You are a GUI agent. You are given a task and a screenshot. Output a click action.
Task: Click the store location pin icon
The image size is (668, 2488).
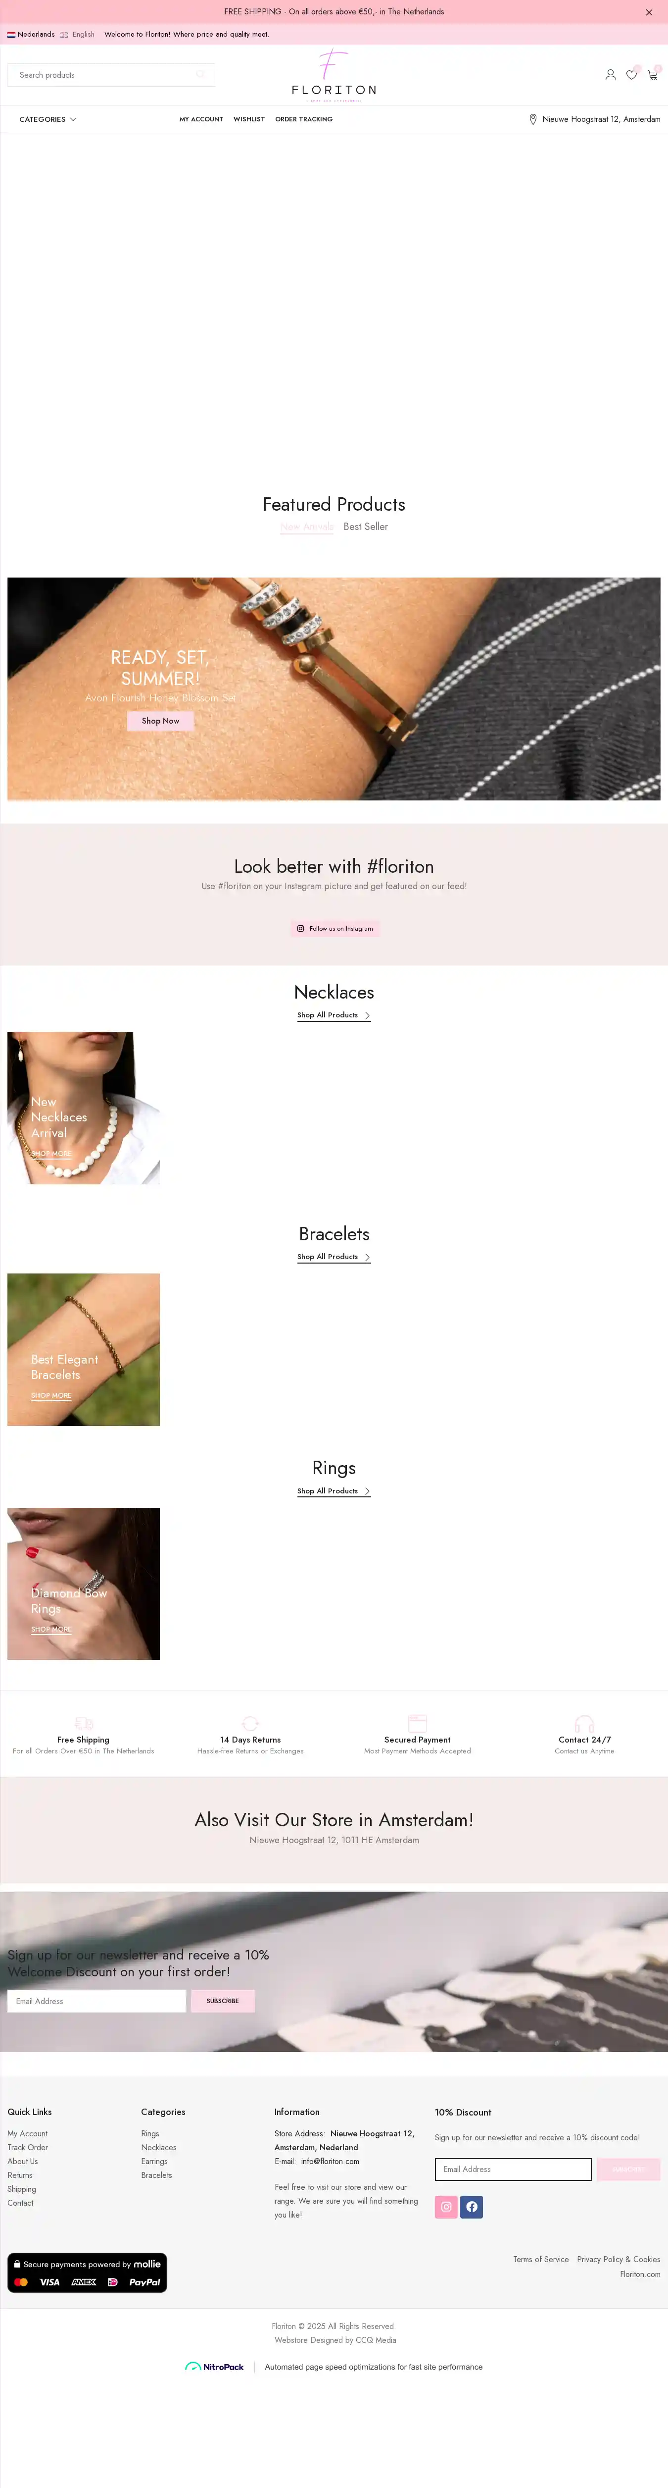[x=533, y=120]
